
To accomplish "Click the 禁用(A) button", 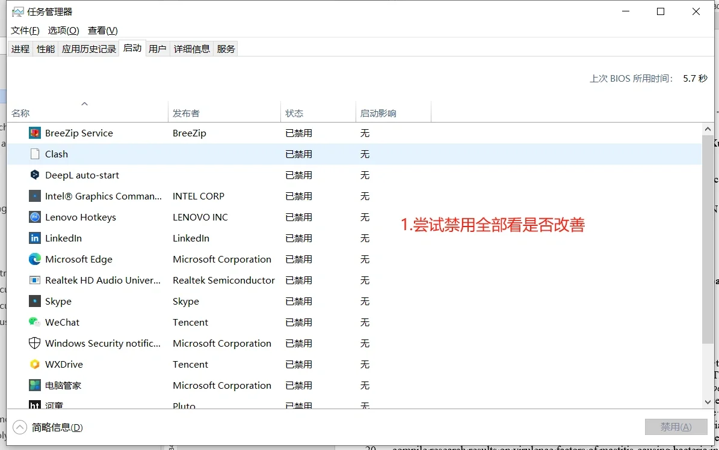I will (x=676, y=427).
